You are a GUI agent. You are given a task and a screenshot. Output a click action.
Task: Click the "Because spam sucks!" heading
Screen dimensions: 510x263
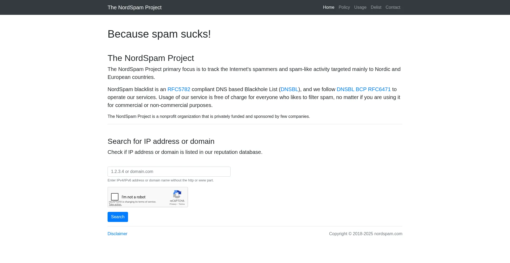click(159, 34)
